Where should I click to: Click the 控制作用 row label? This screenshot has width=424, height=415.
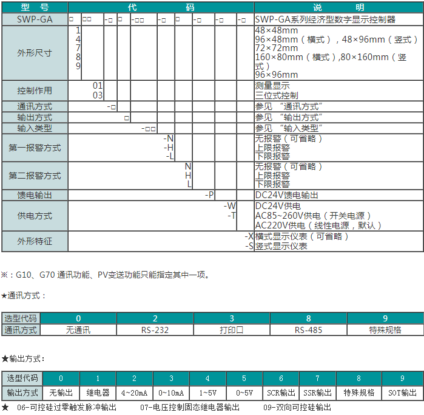(35, 91)
